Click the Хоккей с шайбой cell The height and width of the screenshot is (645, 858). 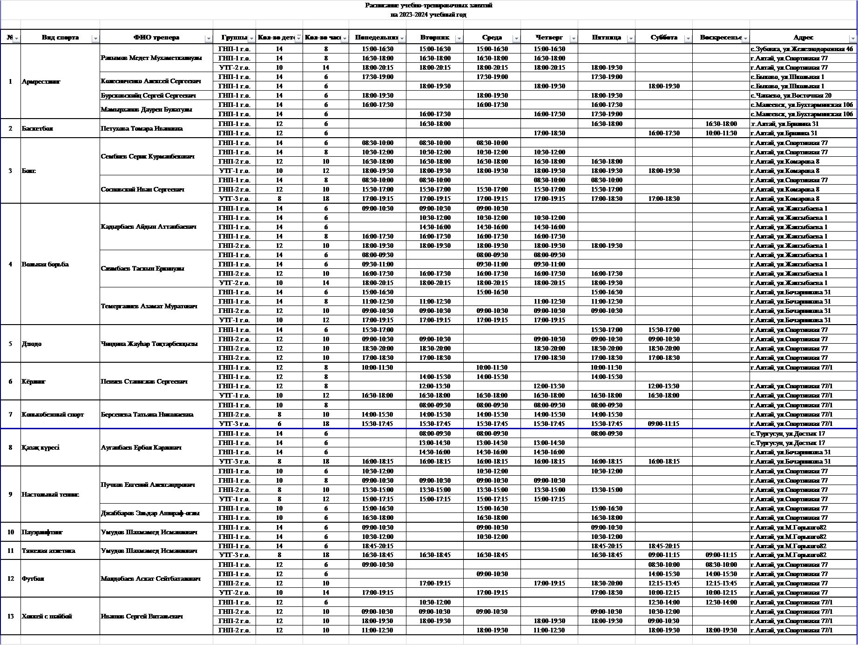[47, 616]
